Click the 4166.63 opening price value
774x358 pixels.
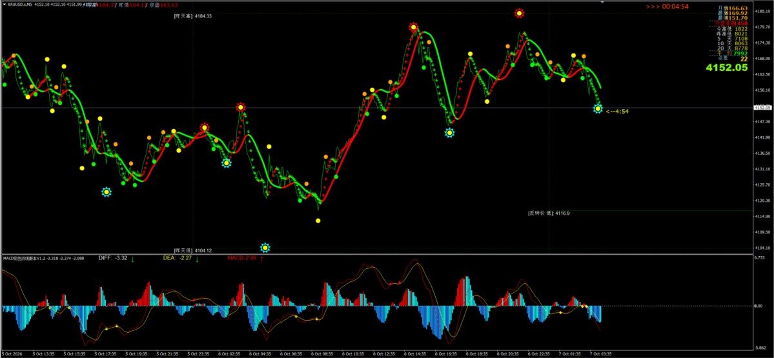737,8
